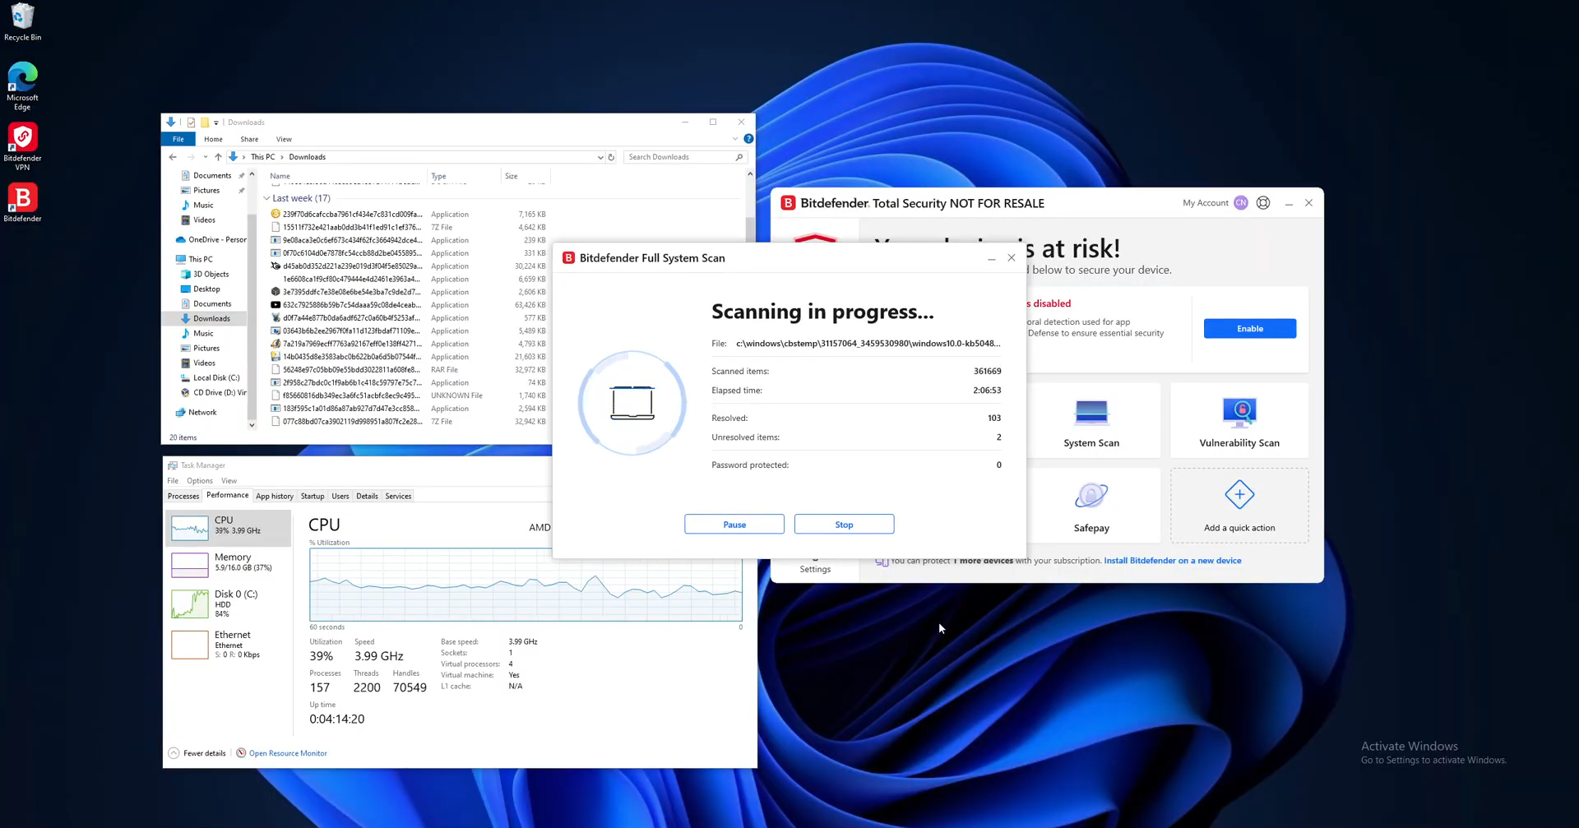Screen dimensions: 1579x828
Task: Click This PC in address breadcrumb
Action: pyautogui.click(x=263, y=157)
